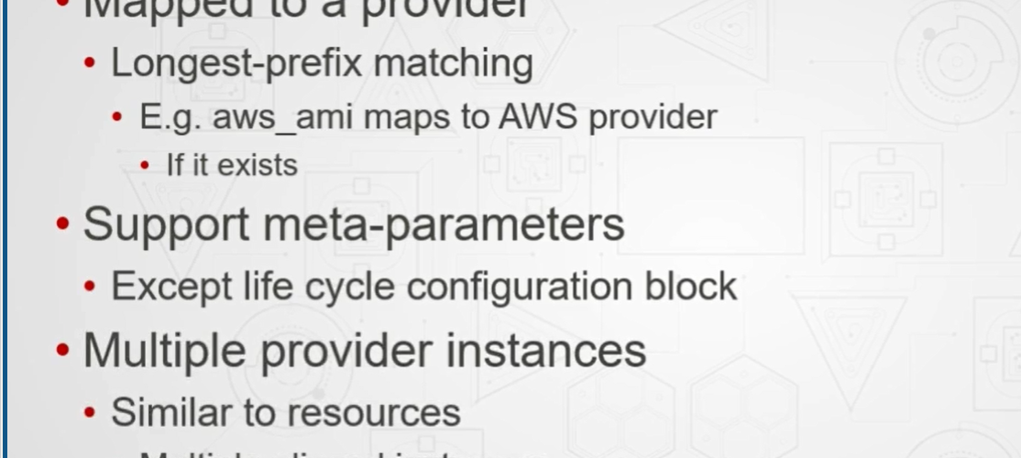Click the red bullet before 'Longest-prefix matching'

pos(90,63)
